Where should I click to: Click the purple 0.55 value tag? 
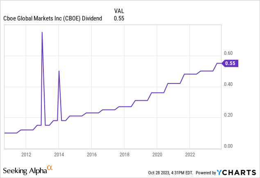(230, 63)
